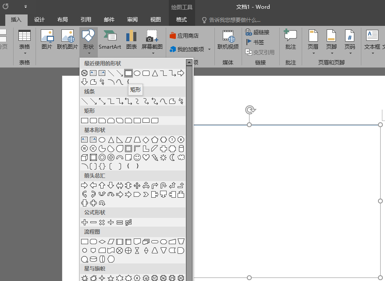This screenshot has height=281, width=385.
Task: Open the 格式 drawing tools tab
Action: (182, 20)
